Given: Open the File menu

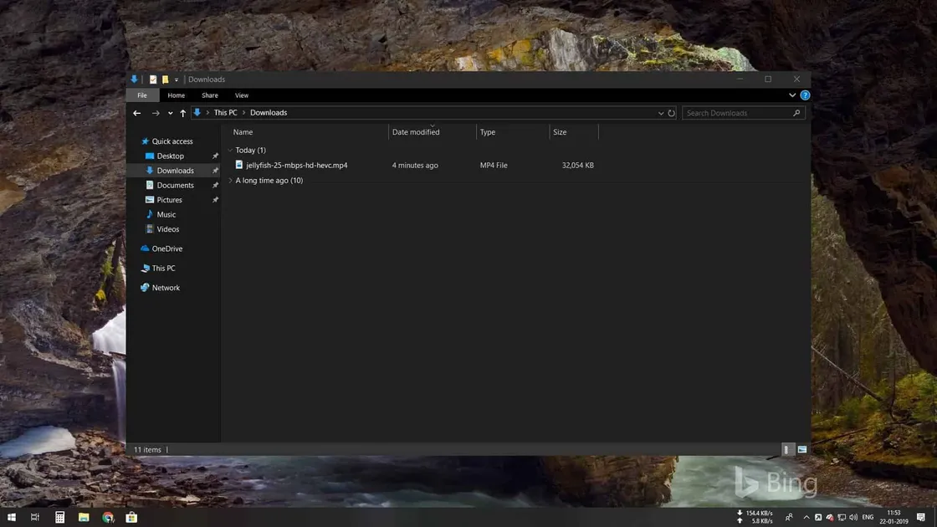Looking at the screenshot, I should point(141,95).
